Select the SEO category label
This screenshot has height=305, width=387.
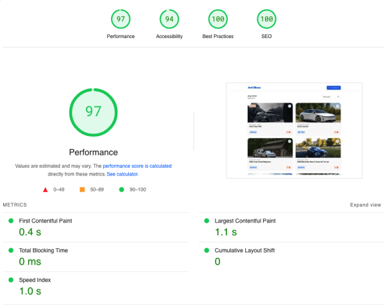266,36
